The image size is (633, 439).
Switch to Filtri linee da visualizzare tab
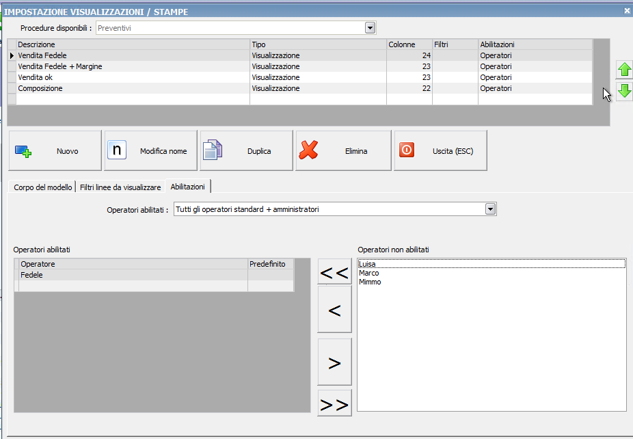[x=120, y=187]
